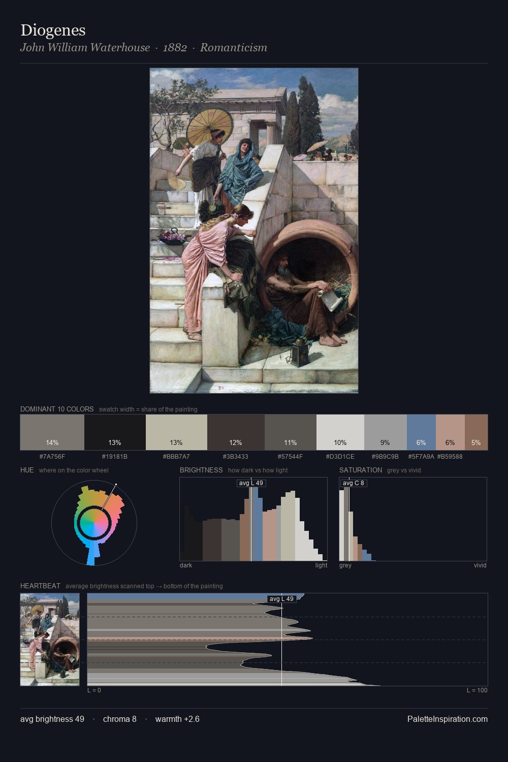Open the PaletteInspiration.com link
Screen dimensions: 508x762
[448, 719]
